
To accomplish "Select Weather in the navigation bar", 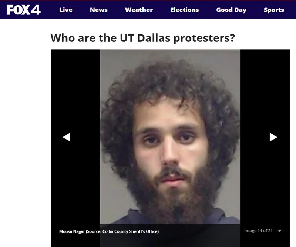I will tap(139, 10).
